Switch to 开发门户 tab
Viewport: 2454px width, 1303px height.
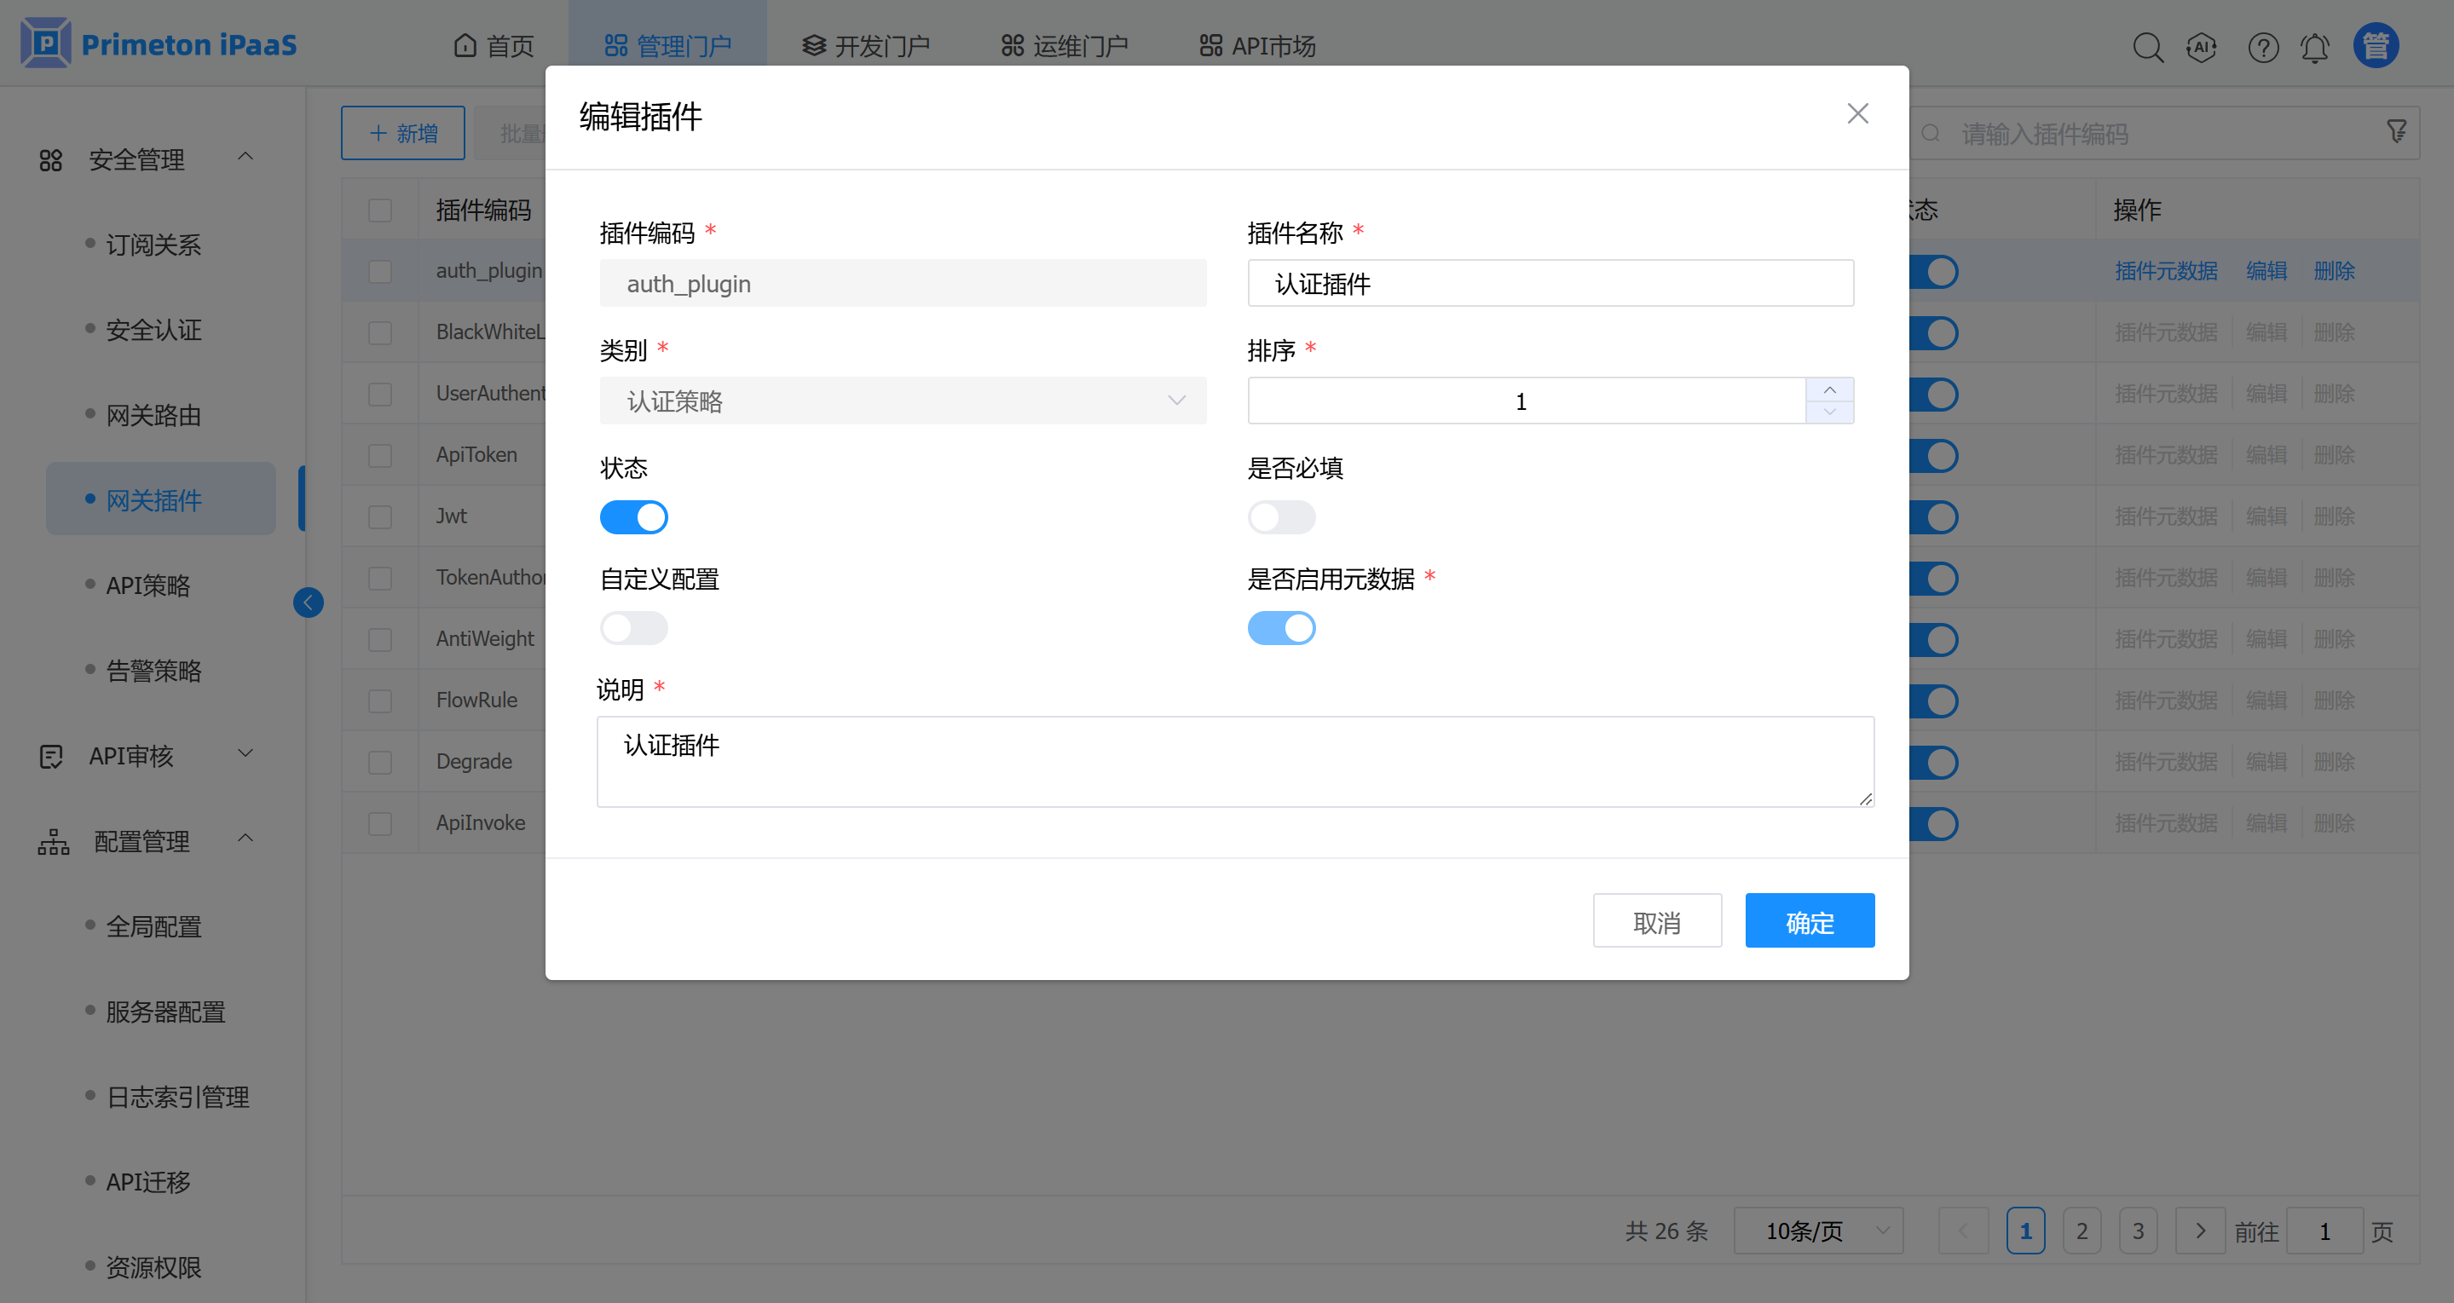pyautogui.click(x=865, y=46)
